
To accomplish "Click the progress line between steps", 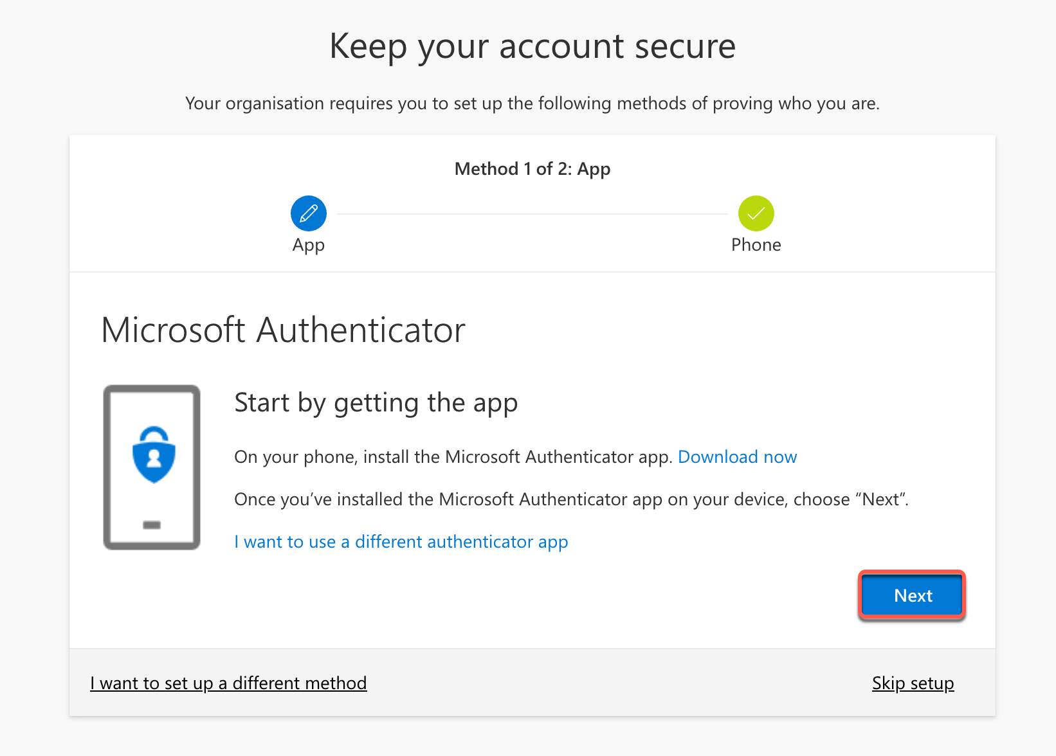I will tap(532, 214).
